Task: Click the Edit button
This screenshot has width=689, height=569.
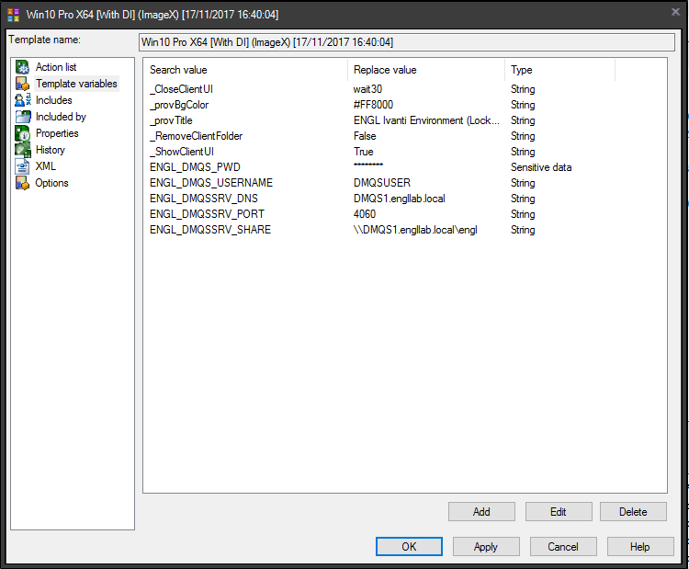Action: pyautogui.click(x=559, y=512)
